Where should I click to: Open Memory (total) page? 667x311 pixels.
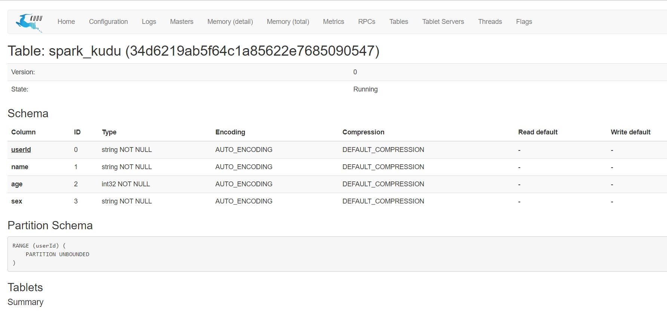288,22
